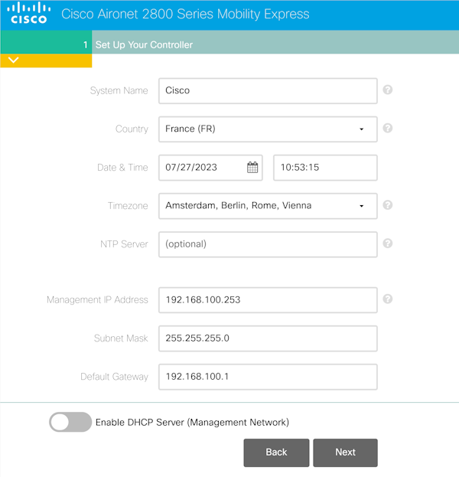Open help for NTP Server field

click(x=387, y=243)
